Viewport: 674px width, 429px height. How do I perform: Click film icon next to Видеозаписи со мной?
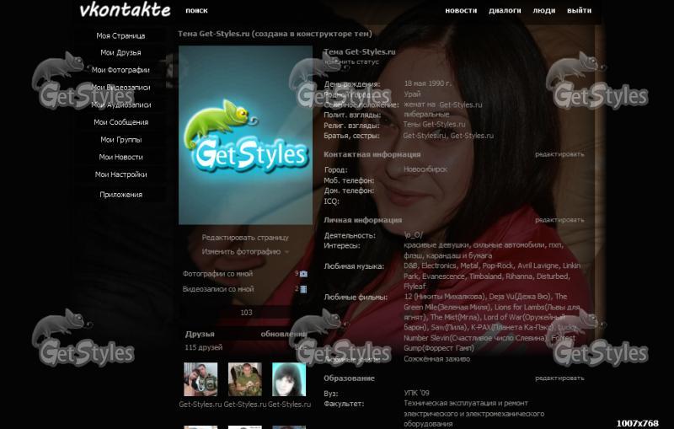click(x=303, y=289)
